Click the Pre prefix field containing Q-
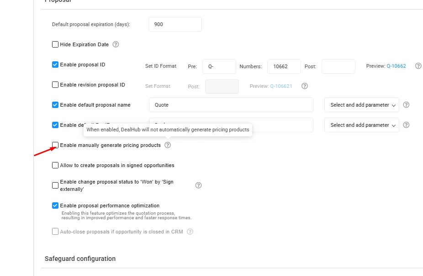This screenshot has height=276, width=423. [x=219, y=66]
